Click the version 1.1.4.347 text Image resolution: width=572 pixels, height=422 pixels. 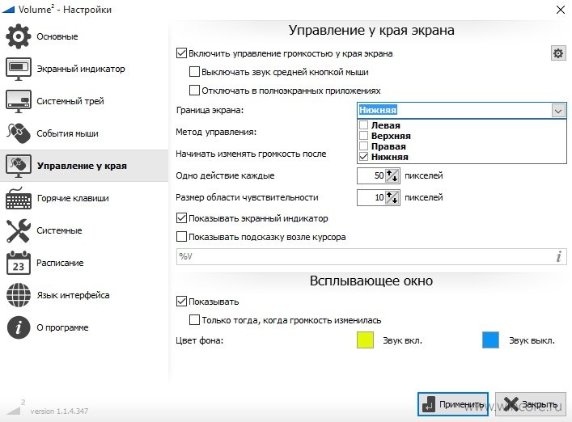pyautogui.click(x=59, y=411)
